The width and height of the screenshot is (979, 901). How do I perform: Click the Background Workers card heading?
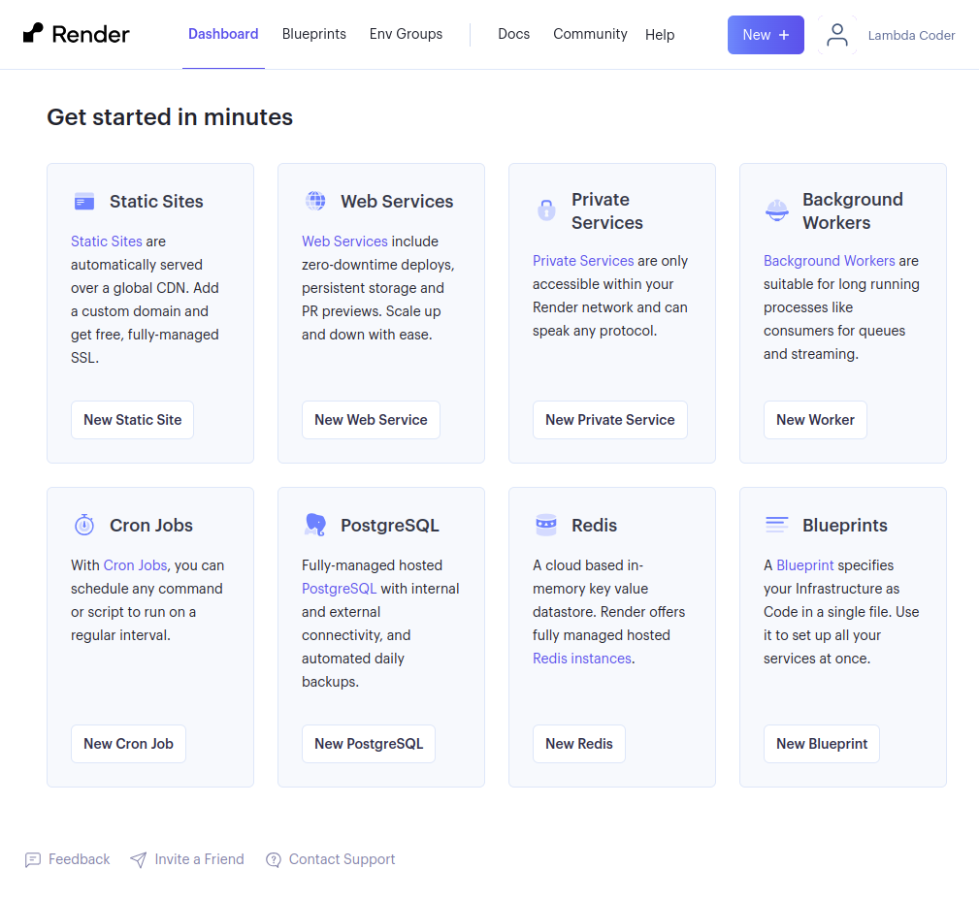[852, 210]
